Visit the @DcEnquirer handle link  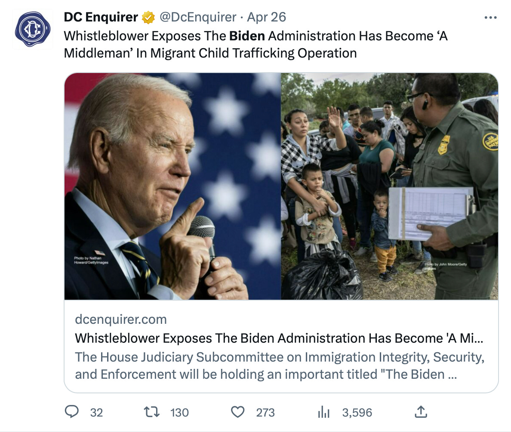(198, 17)
